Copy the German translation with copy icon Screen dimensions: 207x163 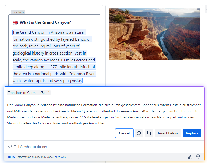[x=149, y=133]
